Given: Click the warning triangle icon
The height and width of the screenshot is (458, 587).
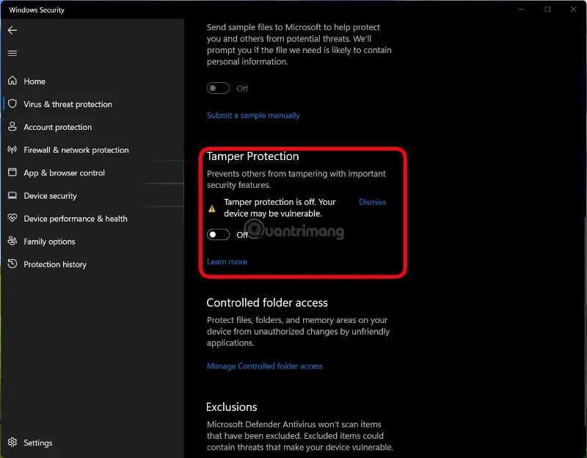Looking at the screenshot, I should [x=211, y=208].
